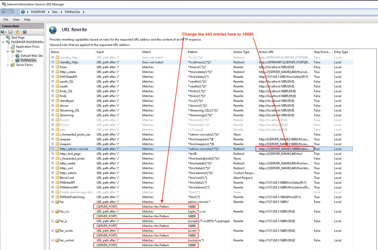Image resolution: width=378 pixels, height=250 pixels.
Task: Select the https_rest rule name
Action: coord(66,168)
